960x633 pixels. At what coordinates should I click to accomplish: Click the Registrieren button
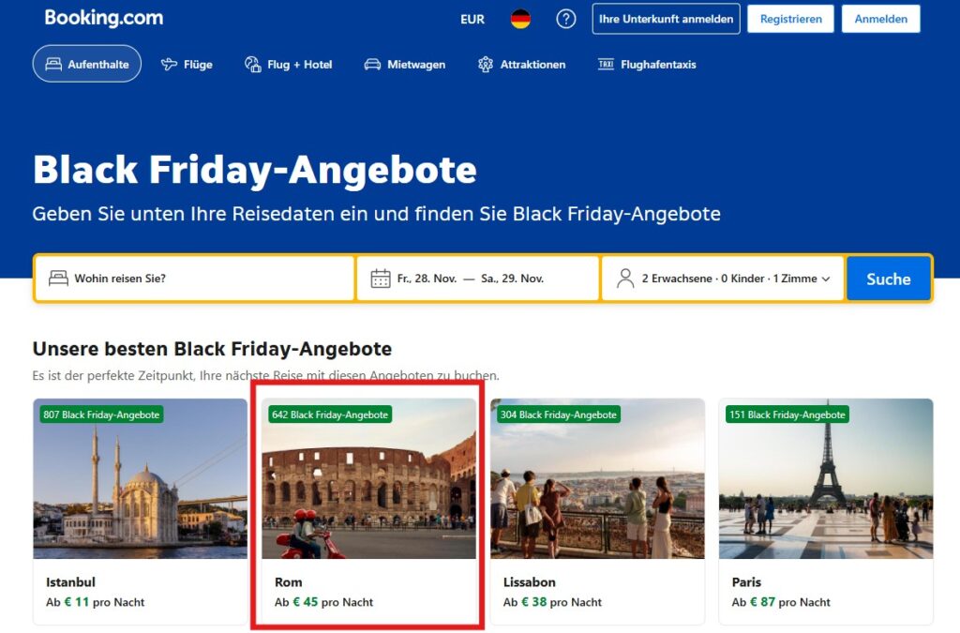[x=790, y=19]
